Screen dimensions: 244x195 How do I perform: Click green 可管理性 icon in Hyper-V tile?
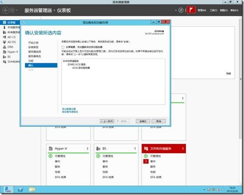[50, 156]
